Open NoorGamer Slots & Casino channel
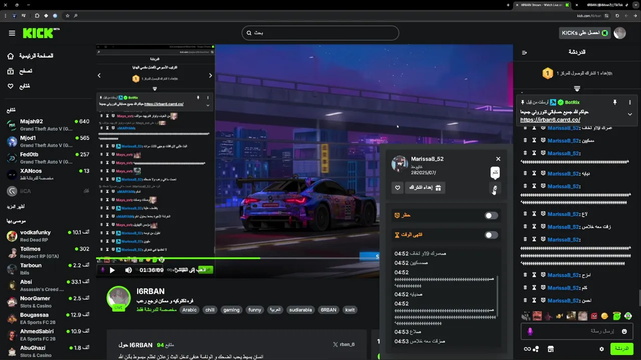The height and width of the screenshot is (360, 641). [x=48, y=302]
